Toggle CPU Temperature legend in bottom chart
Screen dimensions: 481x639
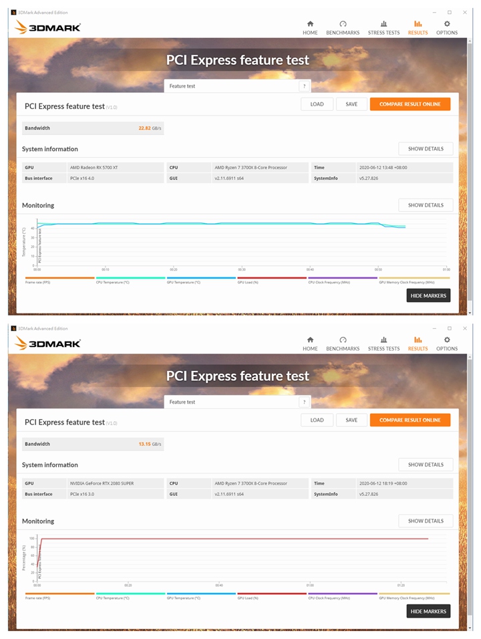coord(130,596)
